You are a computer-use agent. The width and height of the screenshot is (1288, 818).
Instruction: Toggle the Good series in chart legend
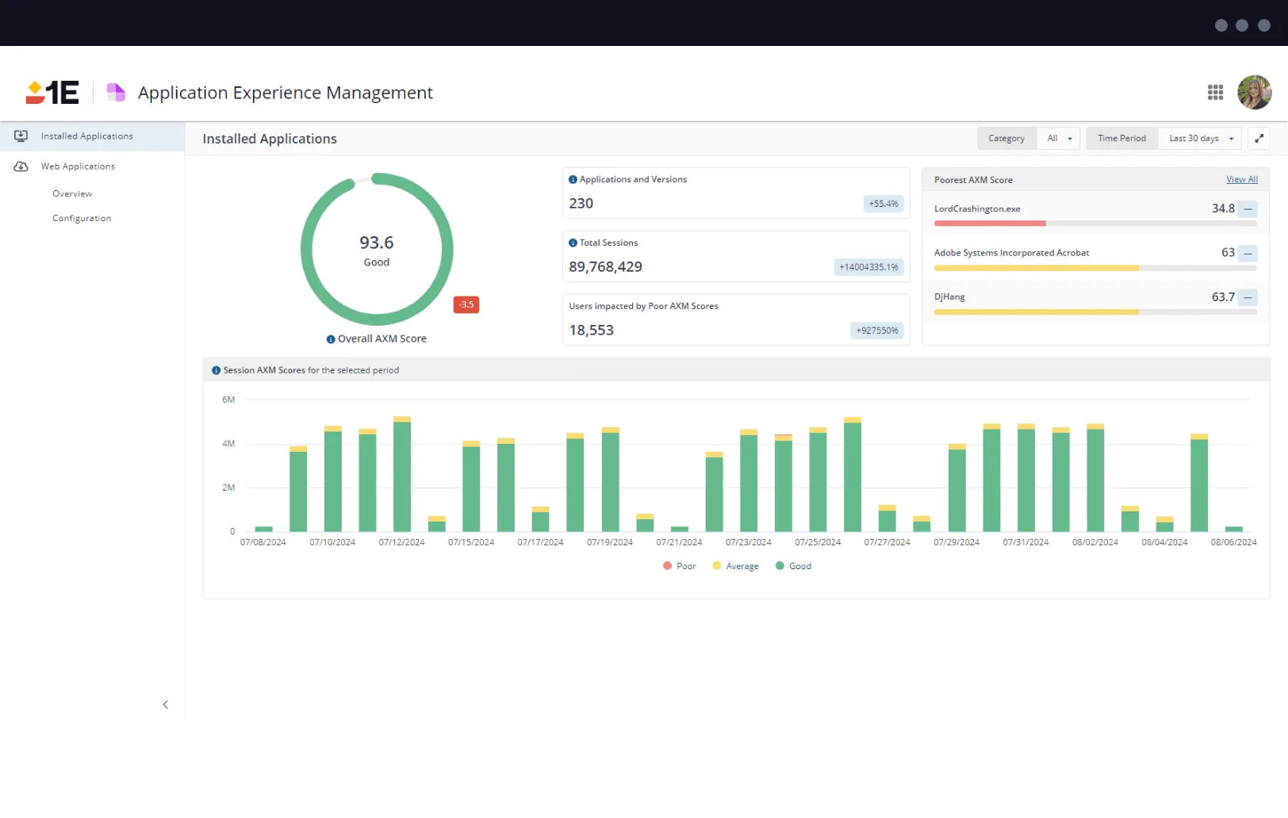pyautogui.click(x=793, y=566)
